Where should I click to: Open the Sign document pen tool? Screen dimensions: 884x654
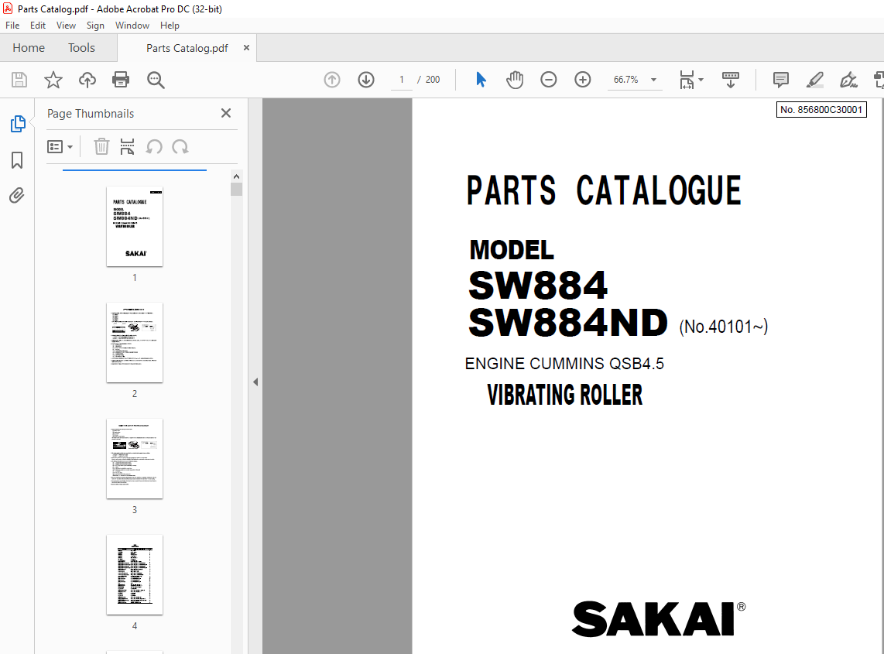[848, 80]
